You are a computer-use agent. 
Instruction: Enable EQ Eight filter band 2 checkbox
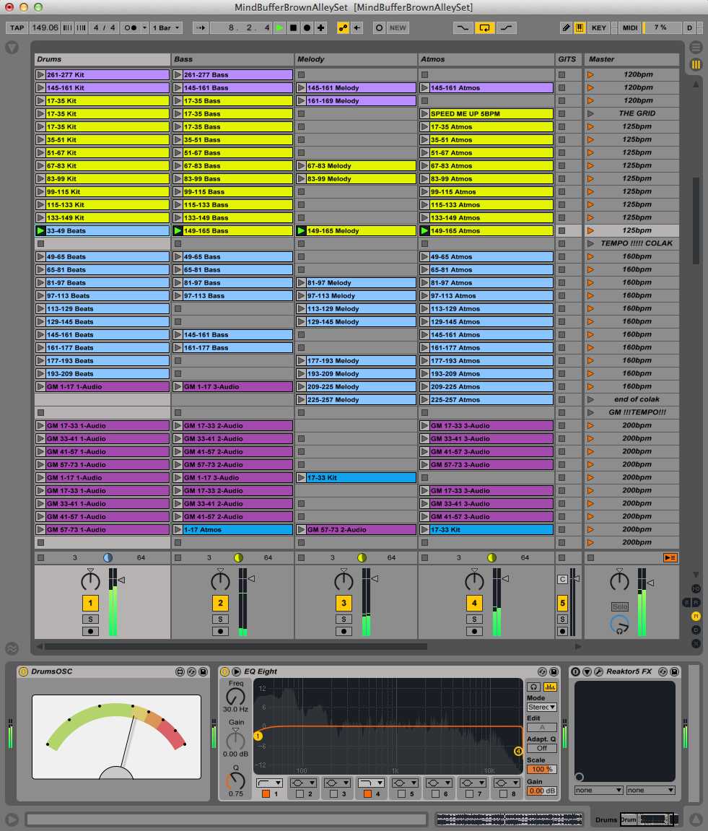click(300, 794)
